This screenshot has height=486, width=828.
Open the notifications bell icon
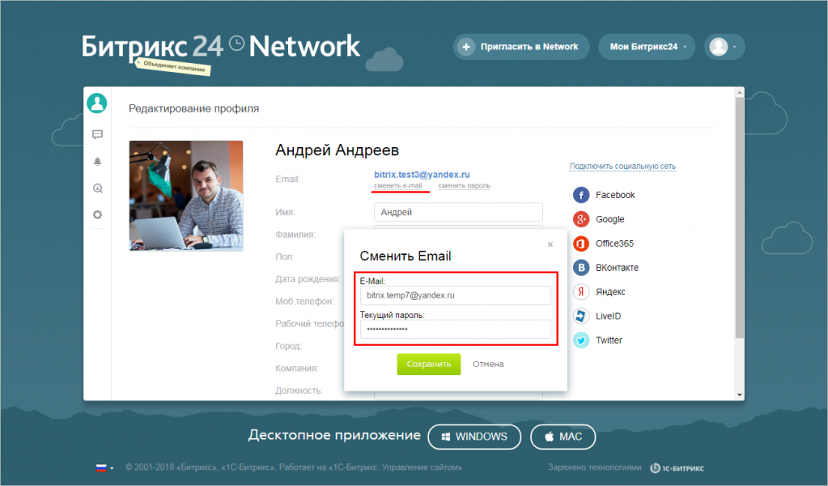tap(98, 162)
